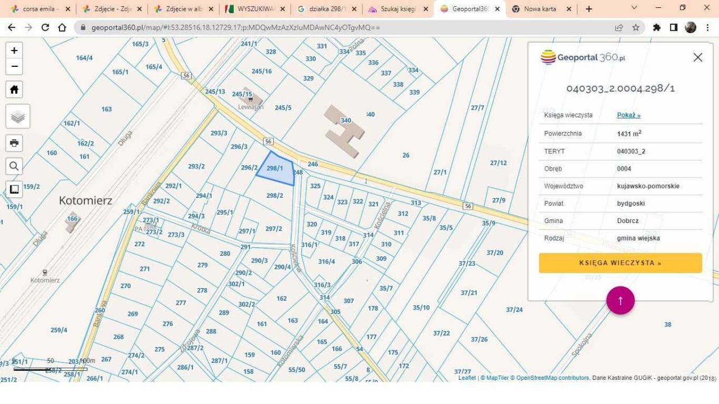The height and width of the screenshot is (404, 719).
Task: Open the Pokaż » link
Action: (x=629, y=115)
